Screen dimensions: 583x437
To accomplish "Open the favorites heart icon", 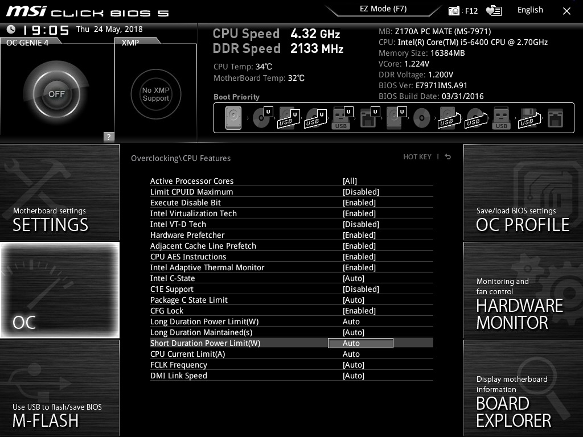I will click(x=494, y=11).
